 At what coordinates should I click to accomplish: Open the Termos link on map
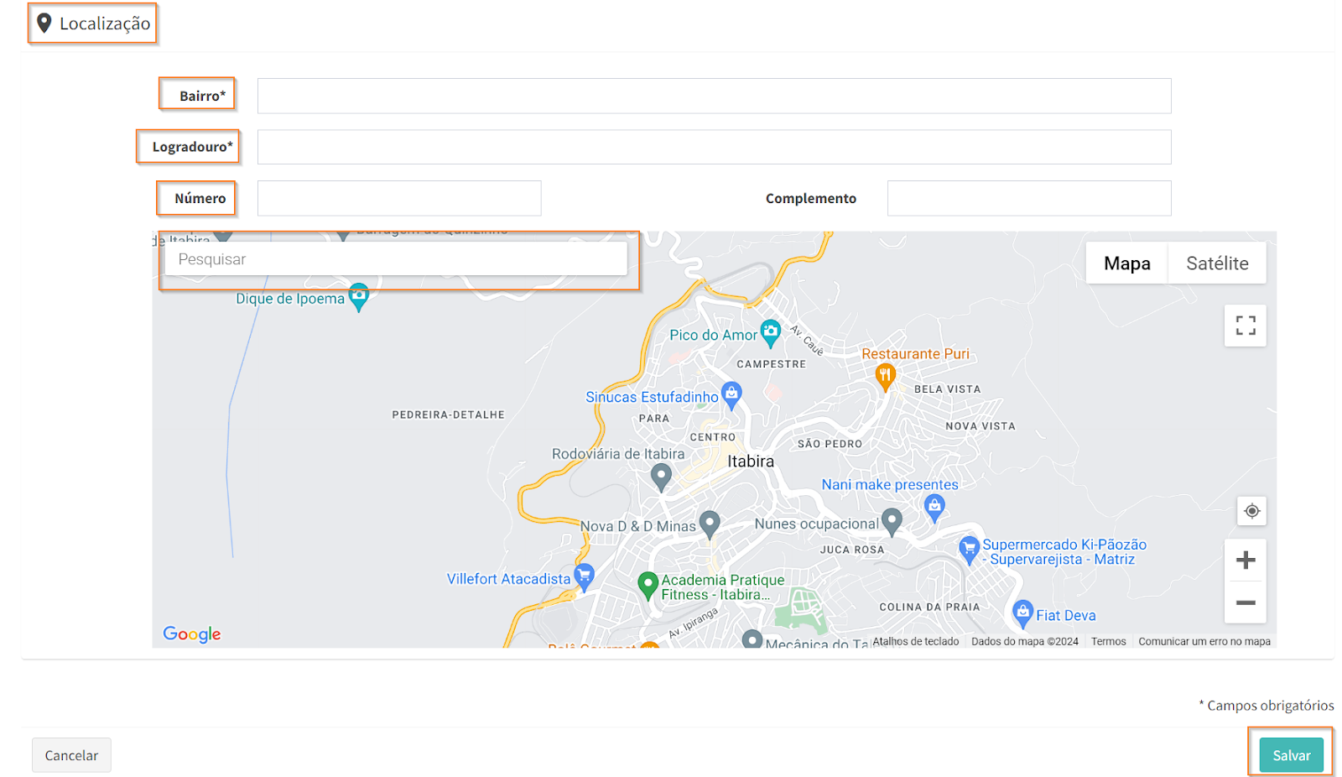click(x=1108, y=641)
